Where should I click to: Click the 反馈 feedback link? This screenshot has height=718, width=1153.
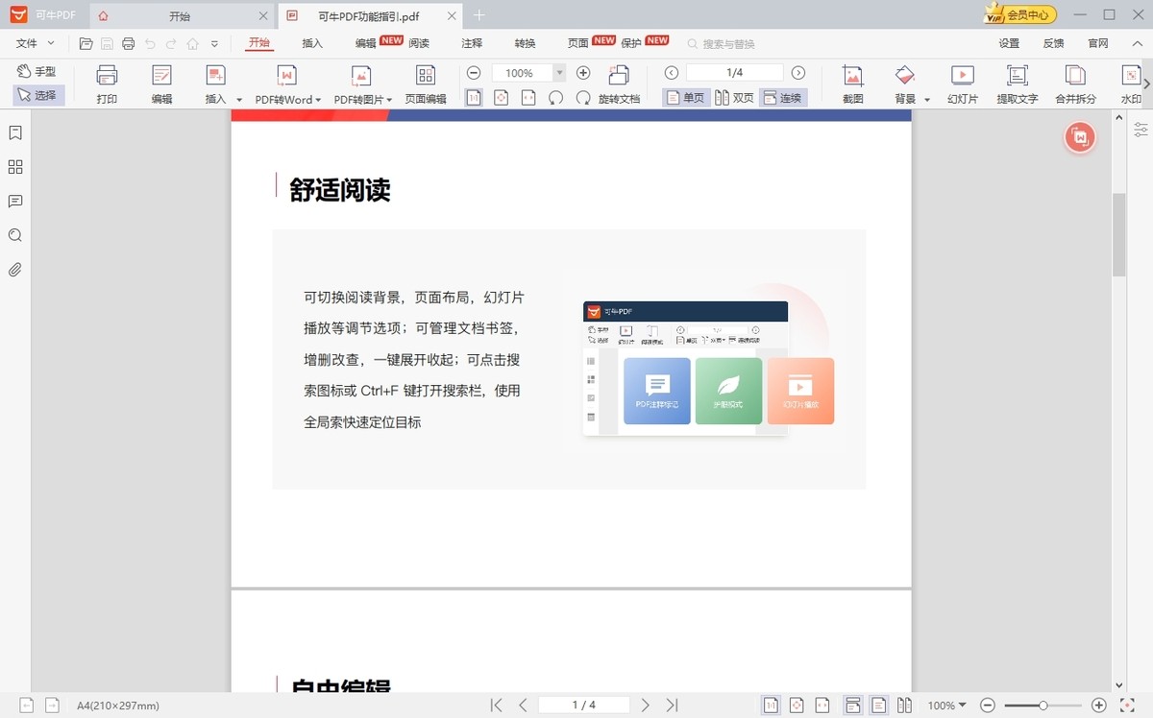[1053, 42]
